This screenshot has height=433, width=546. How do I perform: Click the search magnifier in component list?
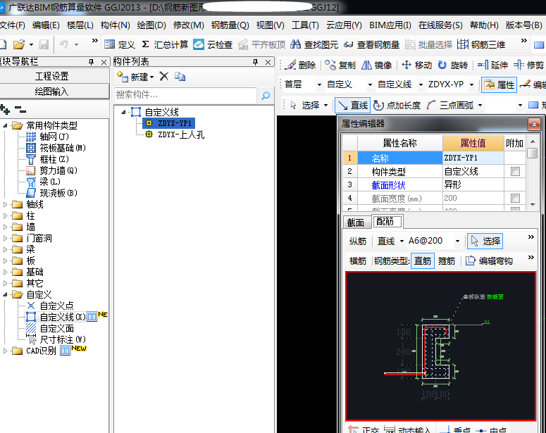point(266,95)
